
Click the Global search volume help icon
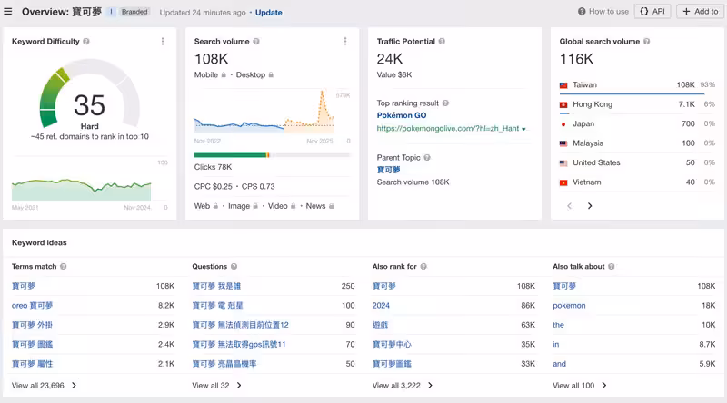(647, 41)
